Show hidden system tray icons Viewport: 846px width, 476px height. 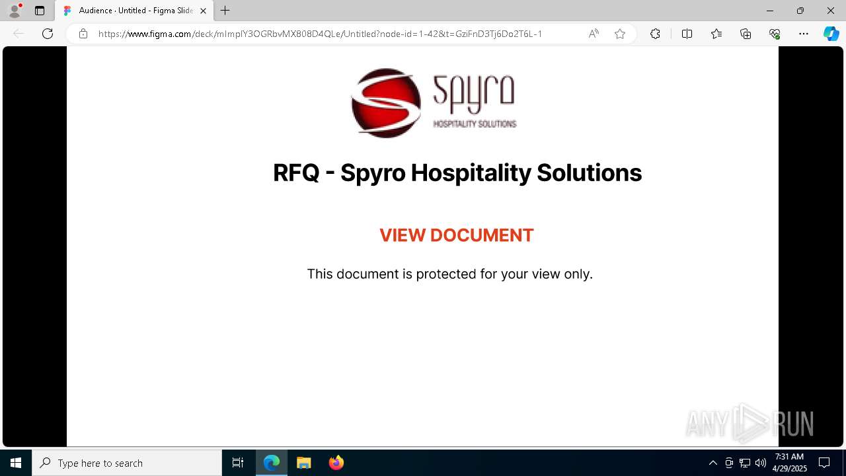tap(712, 463)
